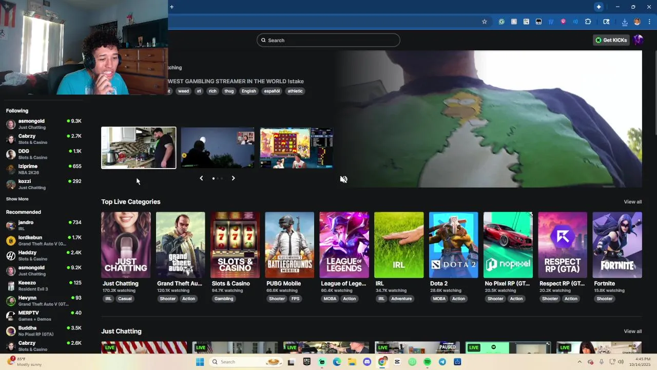Open File Explorer from taskbar
Screen dimensions: 657x370
point(352,362)
